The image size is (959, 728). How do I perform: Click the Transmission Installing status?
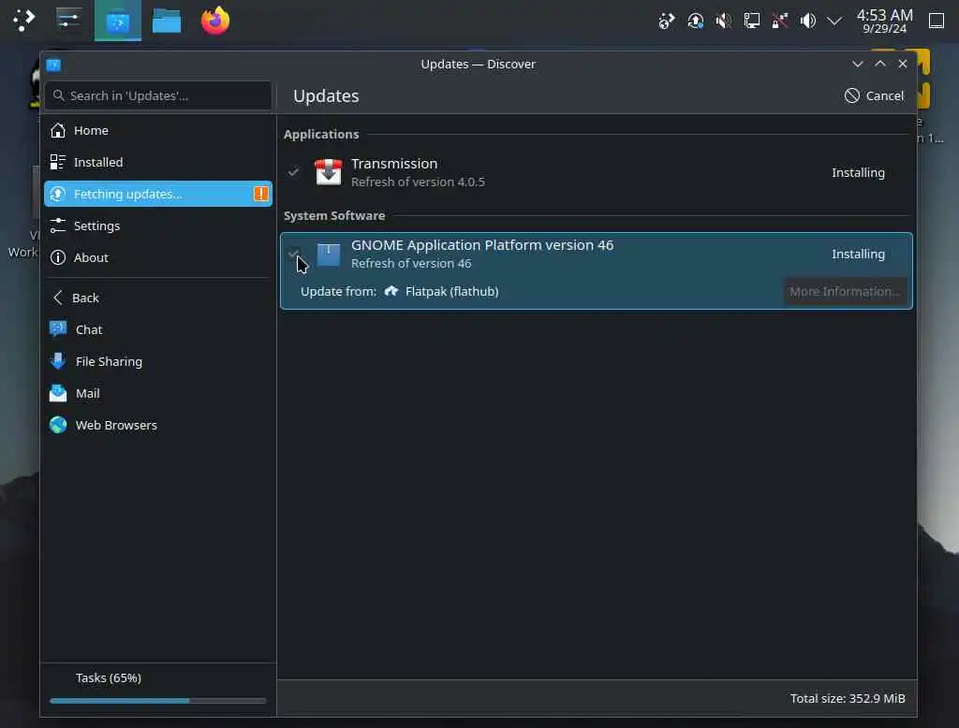[x=858, y=172]
